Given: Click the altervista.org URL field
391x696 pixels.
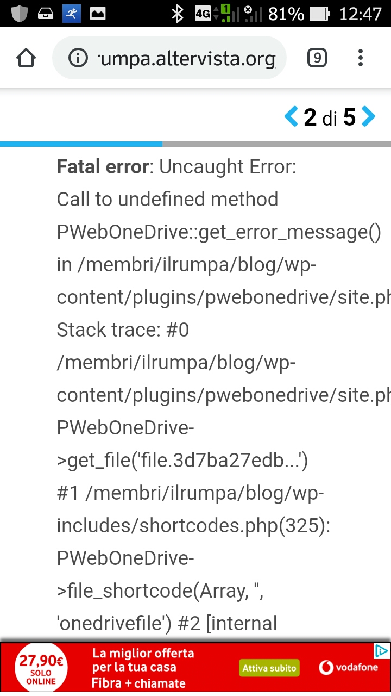Looking at the screenshot, I should 186,58.
